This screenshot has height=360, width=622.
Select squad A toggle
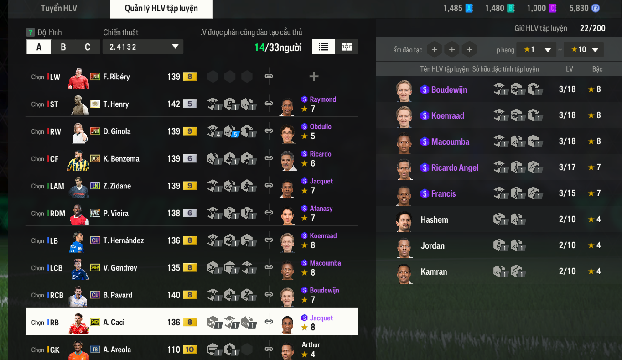point(39,47)
